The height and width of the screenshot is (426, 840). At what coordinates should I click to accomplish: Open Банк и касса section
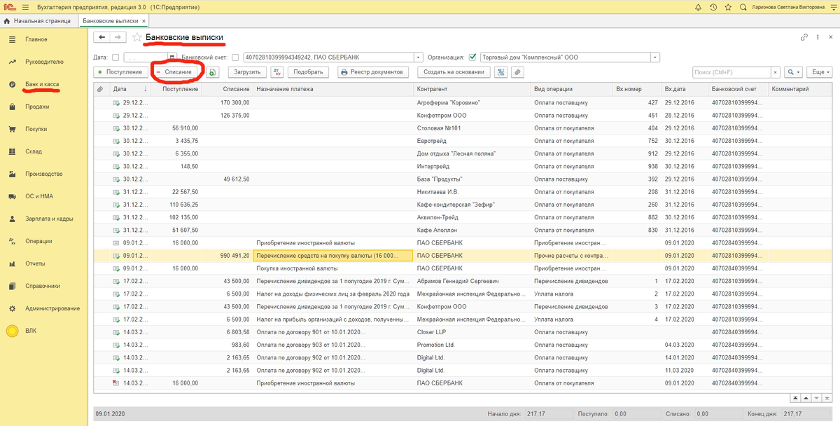[x=44, y=84]
